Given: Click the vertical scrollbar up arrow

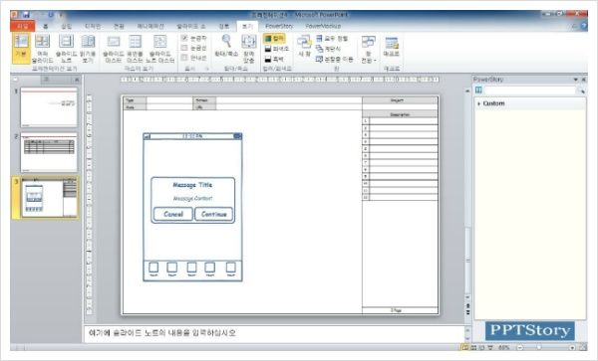Looking at the screenshot, I should 467,91.
